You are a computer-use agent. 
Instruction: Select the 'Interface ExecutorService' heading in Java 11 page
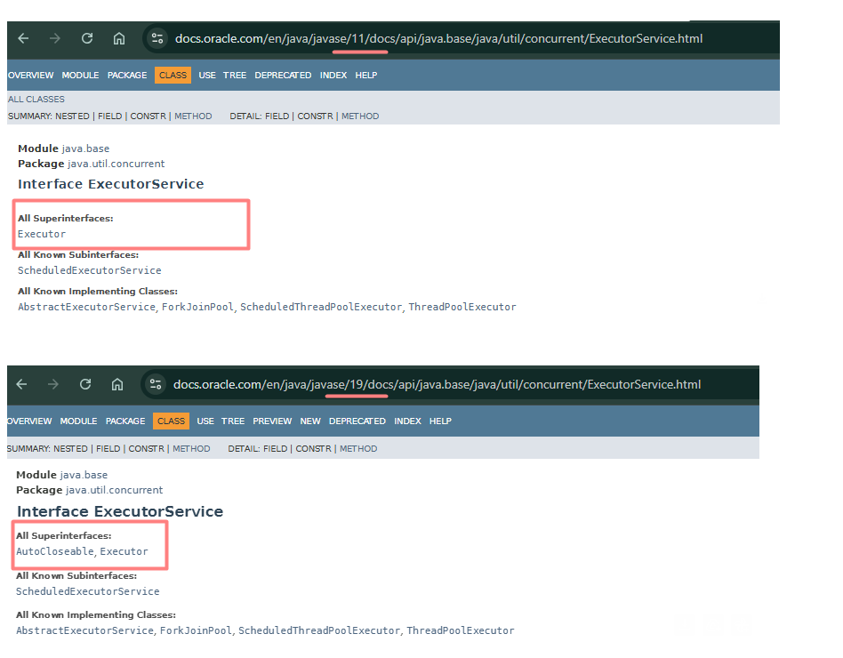coord(111,184)
